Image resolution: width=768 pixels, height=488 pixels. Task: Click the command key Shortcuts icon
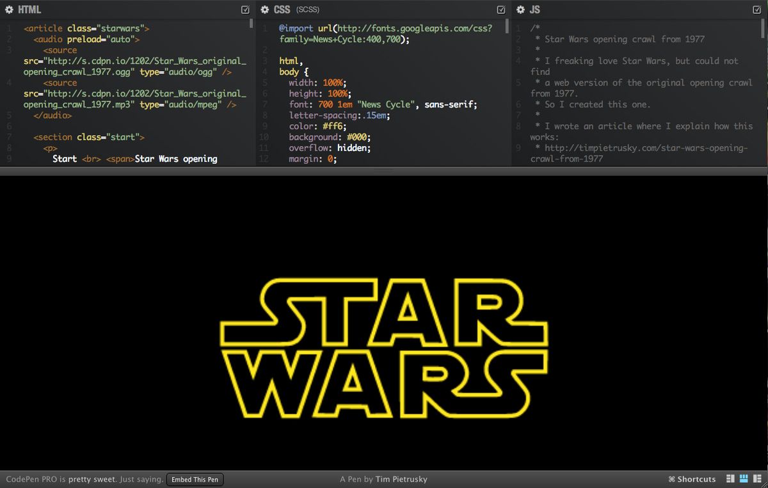coord(671,478)
